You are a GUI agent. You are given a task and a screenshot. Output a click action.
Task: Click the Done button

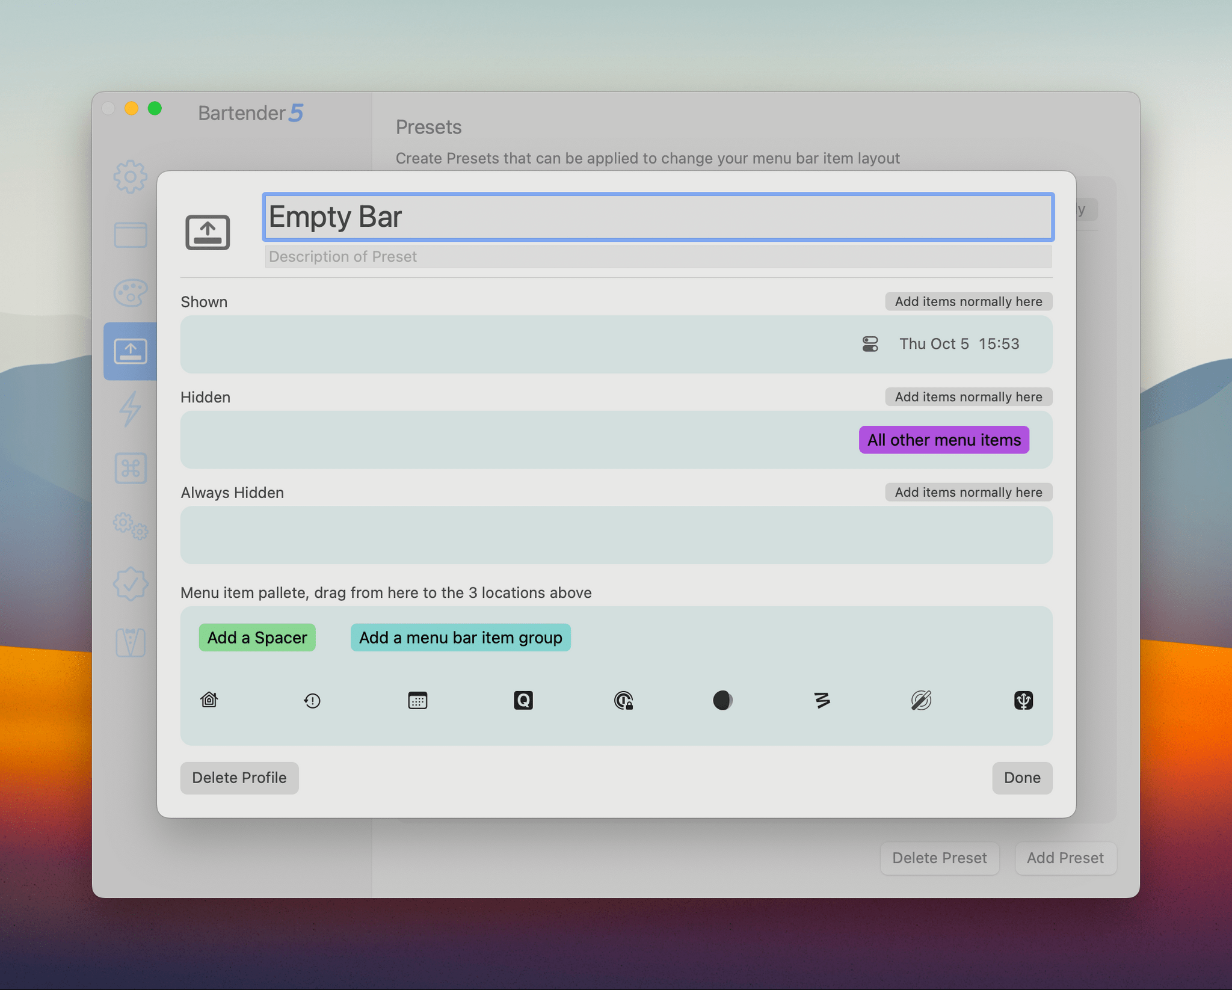click(1022, 778)
